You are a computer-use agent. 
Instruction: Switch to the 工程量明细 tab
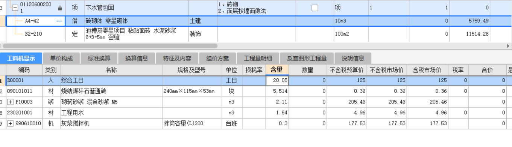click(258, 58)
